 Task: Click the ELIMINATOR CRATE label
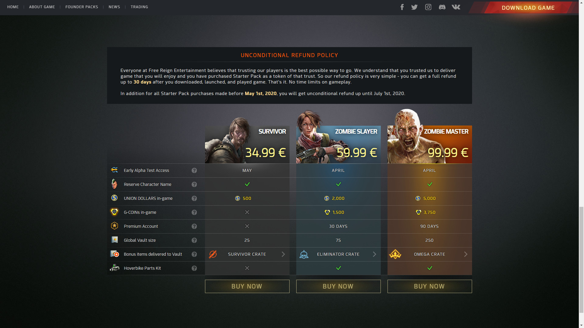point(338,254)
